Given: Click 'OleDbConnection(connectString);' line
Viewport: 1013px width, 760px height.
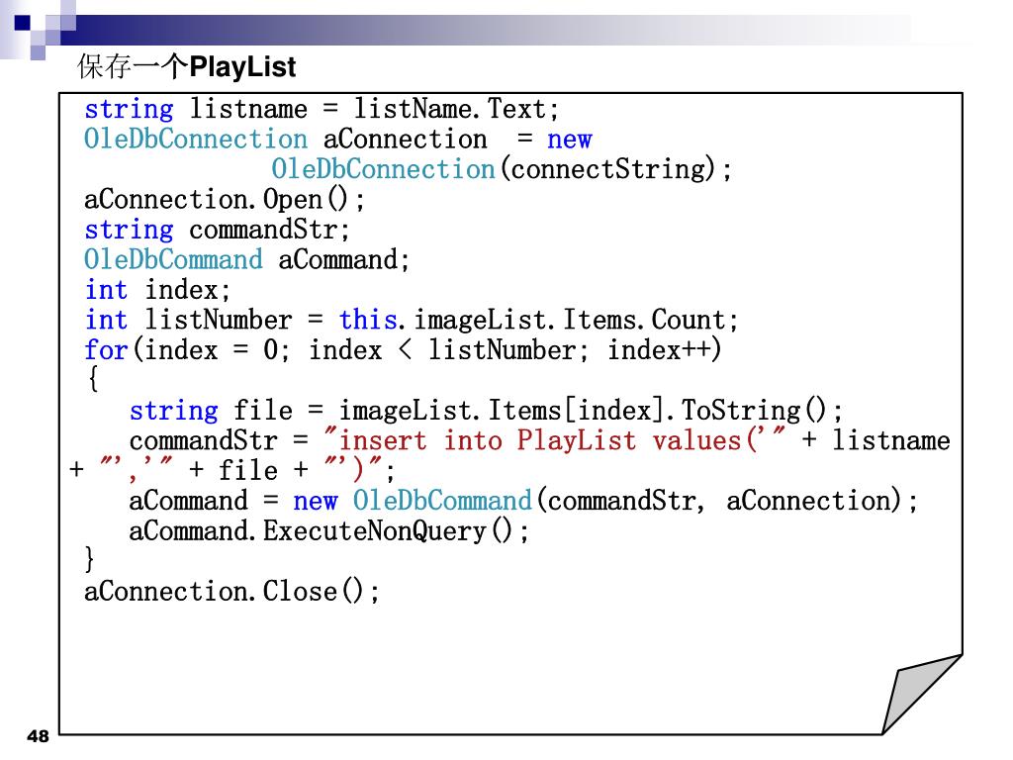Looking at the screenshot, I should pyautogui.click(x=502, y=169).
